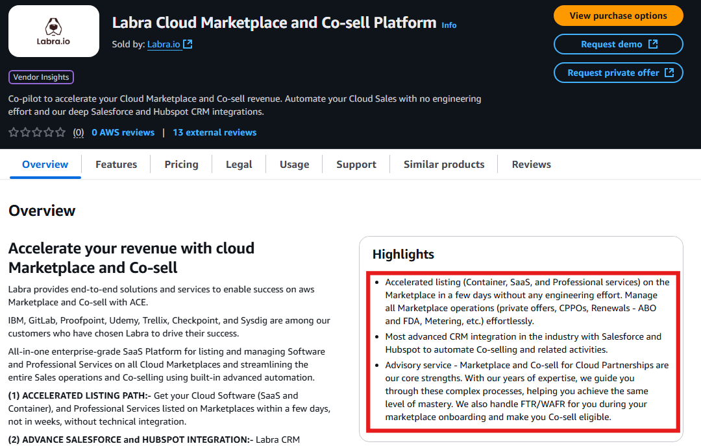Click the highlight starting 'Accelerated listing (Container'
This screenshot has height=446, width=701.
pos(527,301)
